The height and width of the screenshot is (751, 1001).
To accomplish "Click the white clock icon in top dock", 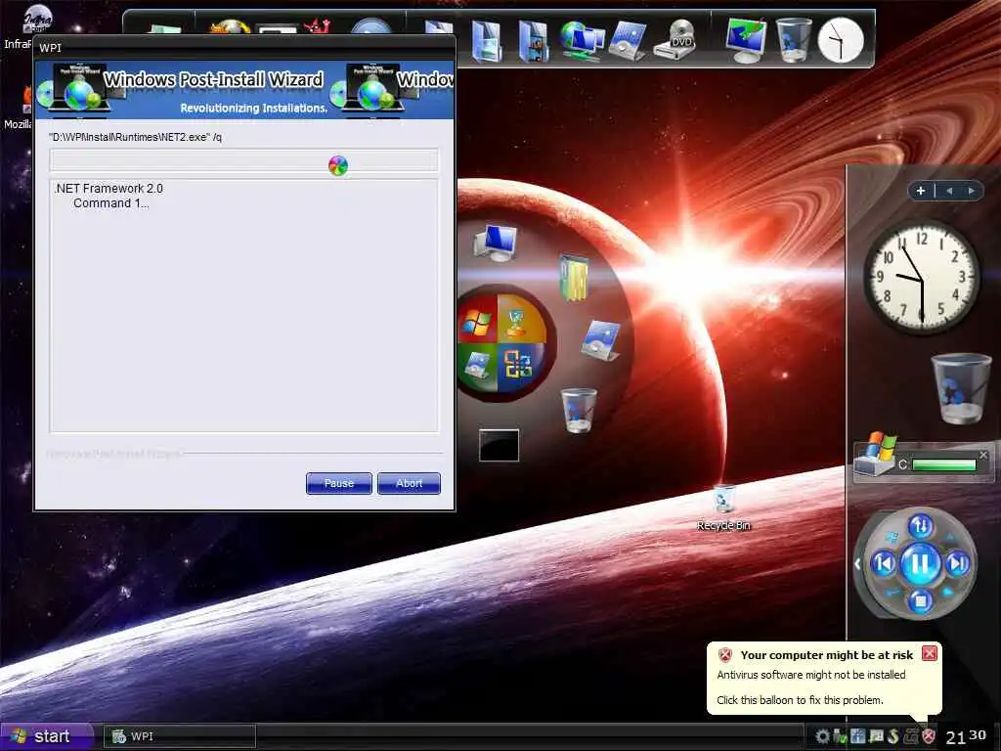I will 841,40.
